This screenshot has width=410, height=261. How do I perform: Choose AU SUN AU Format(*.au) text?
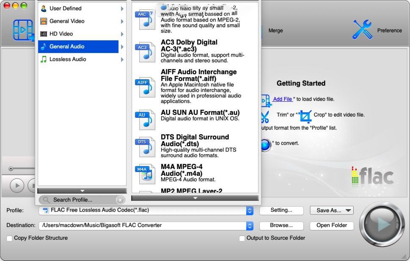pos(200,112)
